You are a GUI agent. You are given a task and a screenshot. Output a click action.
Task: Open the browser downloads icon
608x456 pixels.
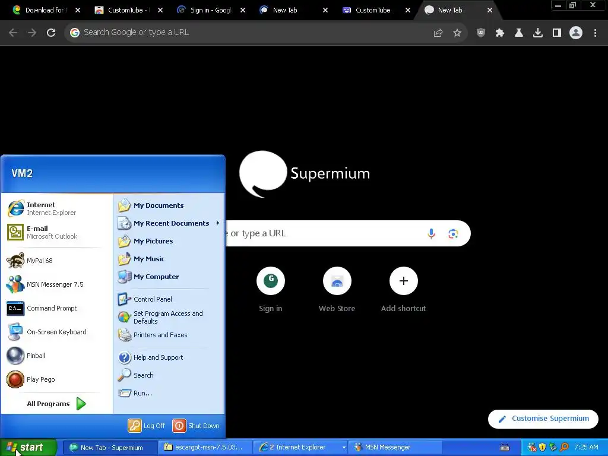(x=538, y=33)
